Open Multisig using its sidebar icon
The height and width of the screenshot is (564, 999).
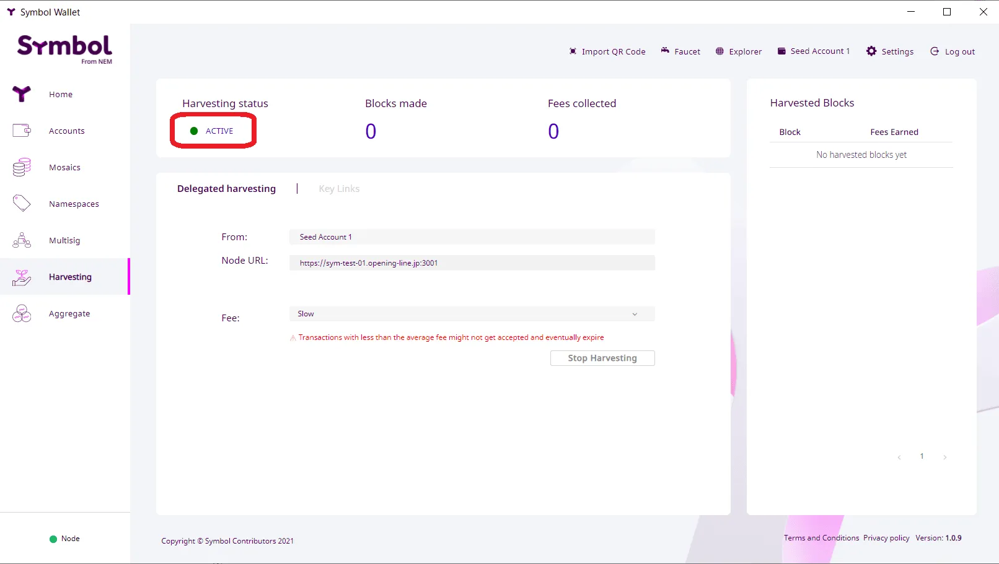[22, 240]
